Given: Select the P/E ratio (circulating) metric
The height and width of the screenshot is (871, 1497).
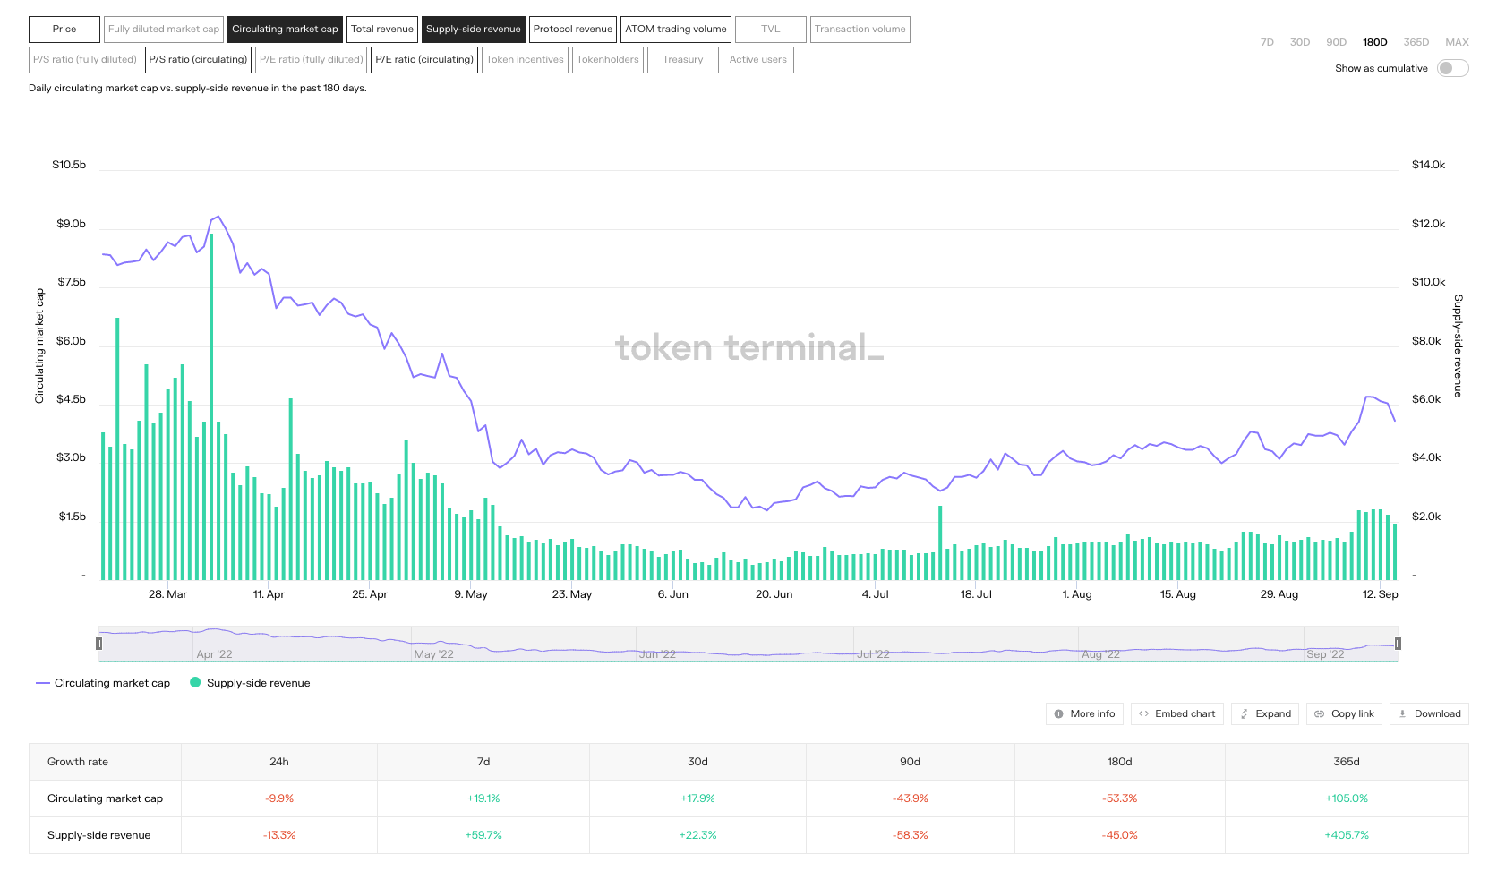Looking at the screenshot, I should tap(424, 60).
